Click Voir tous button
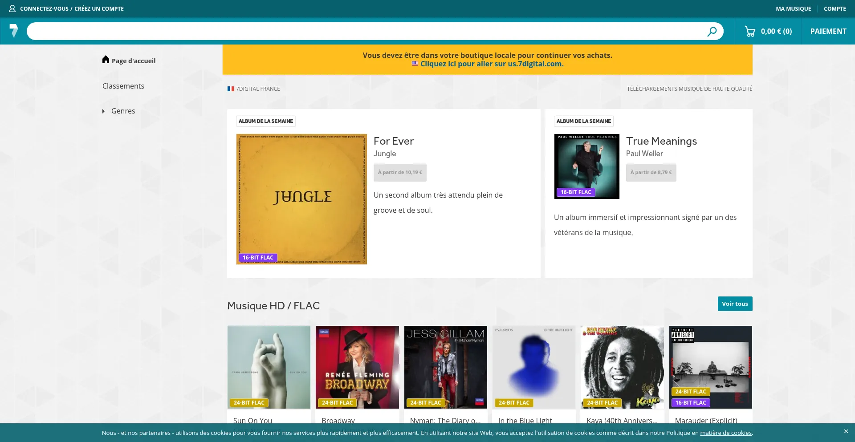The width and height of the screenshot is (855, 442). [x=735, y=304]
